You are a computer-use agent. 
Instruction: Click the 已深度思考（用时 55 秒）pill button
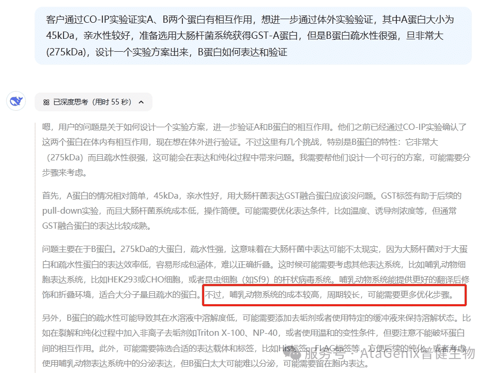click(x=94, y=102)
